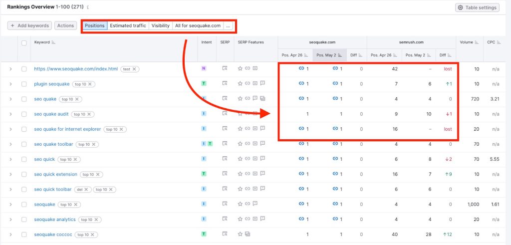The height and width of the screenshot is (245, 511).
Task: Select checkbox for seo quake audit
Action: pyautogui.click(x=24, y=114)
